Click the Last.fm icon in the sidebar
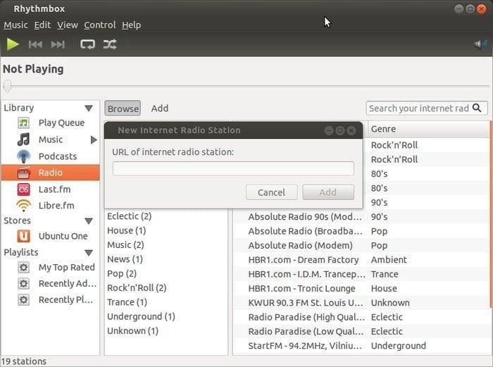493x367 pixels. point(23,189)
